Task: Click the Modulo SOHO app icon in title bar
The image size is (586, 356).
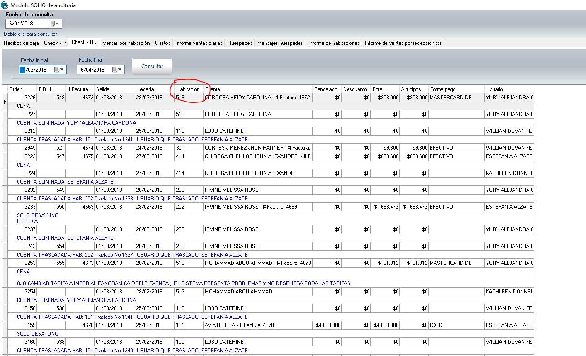Action: [5, 5]
